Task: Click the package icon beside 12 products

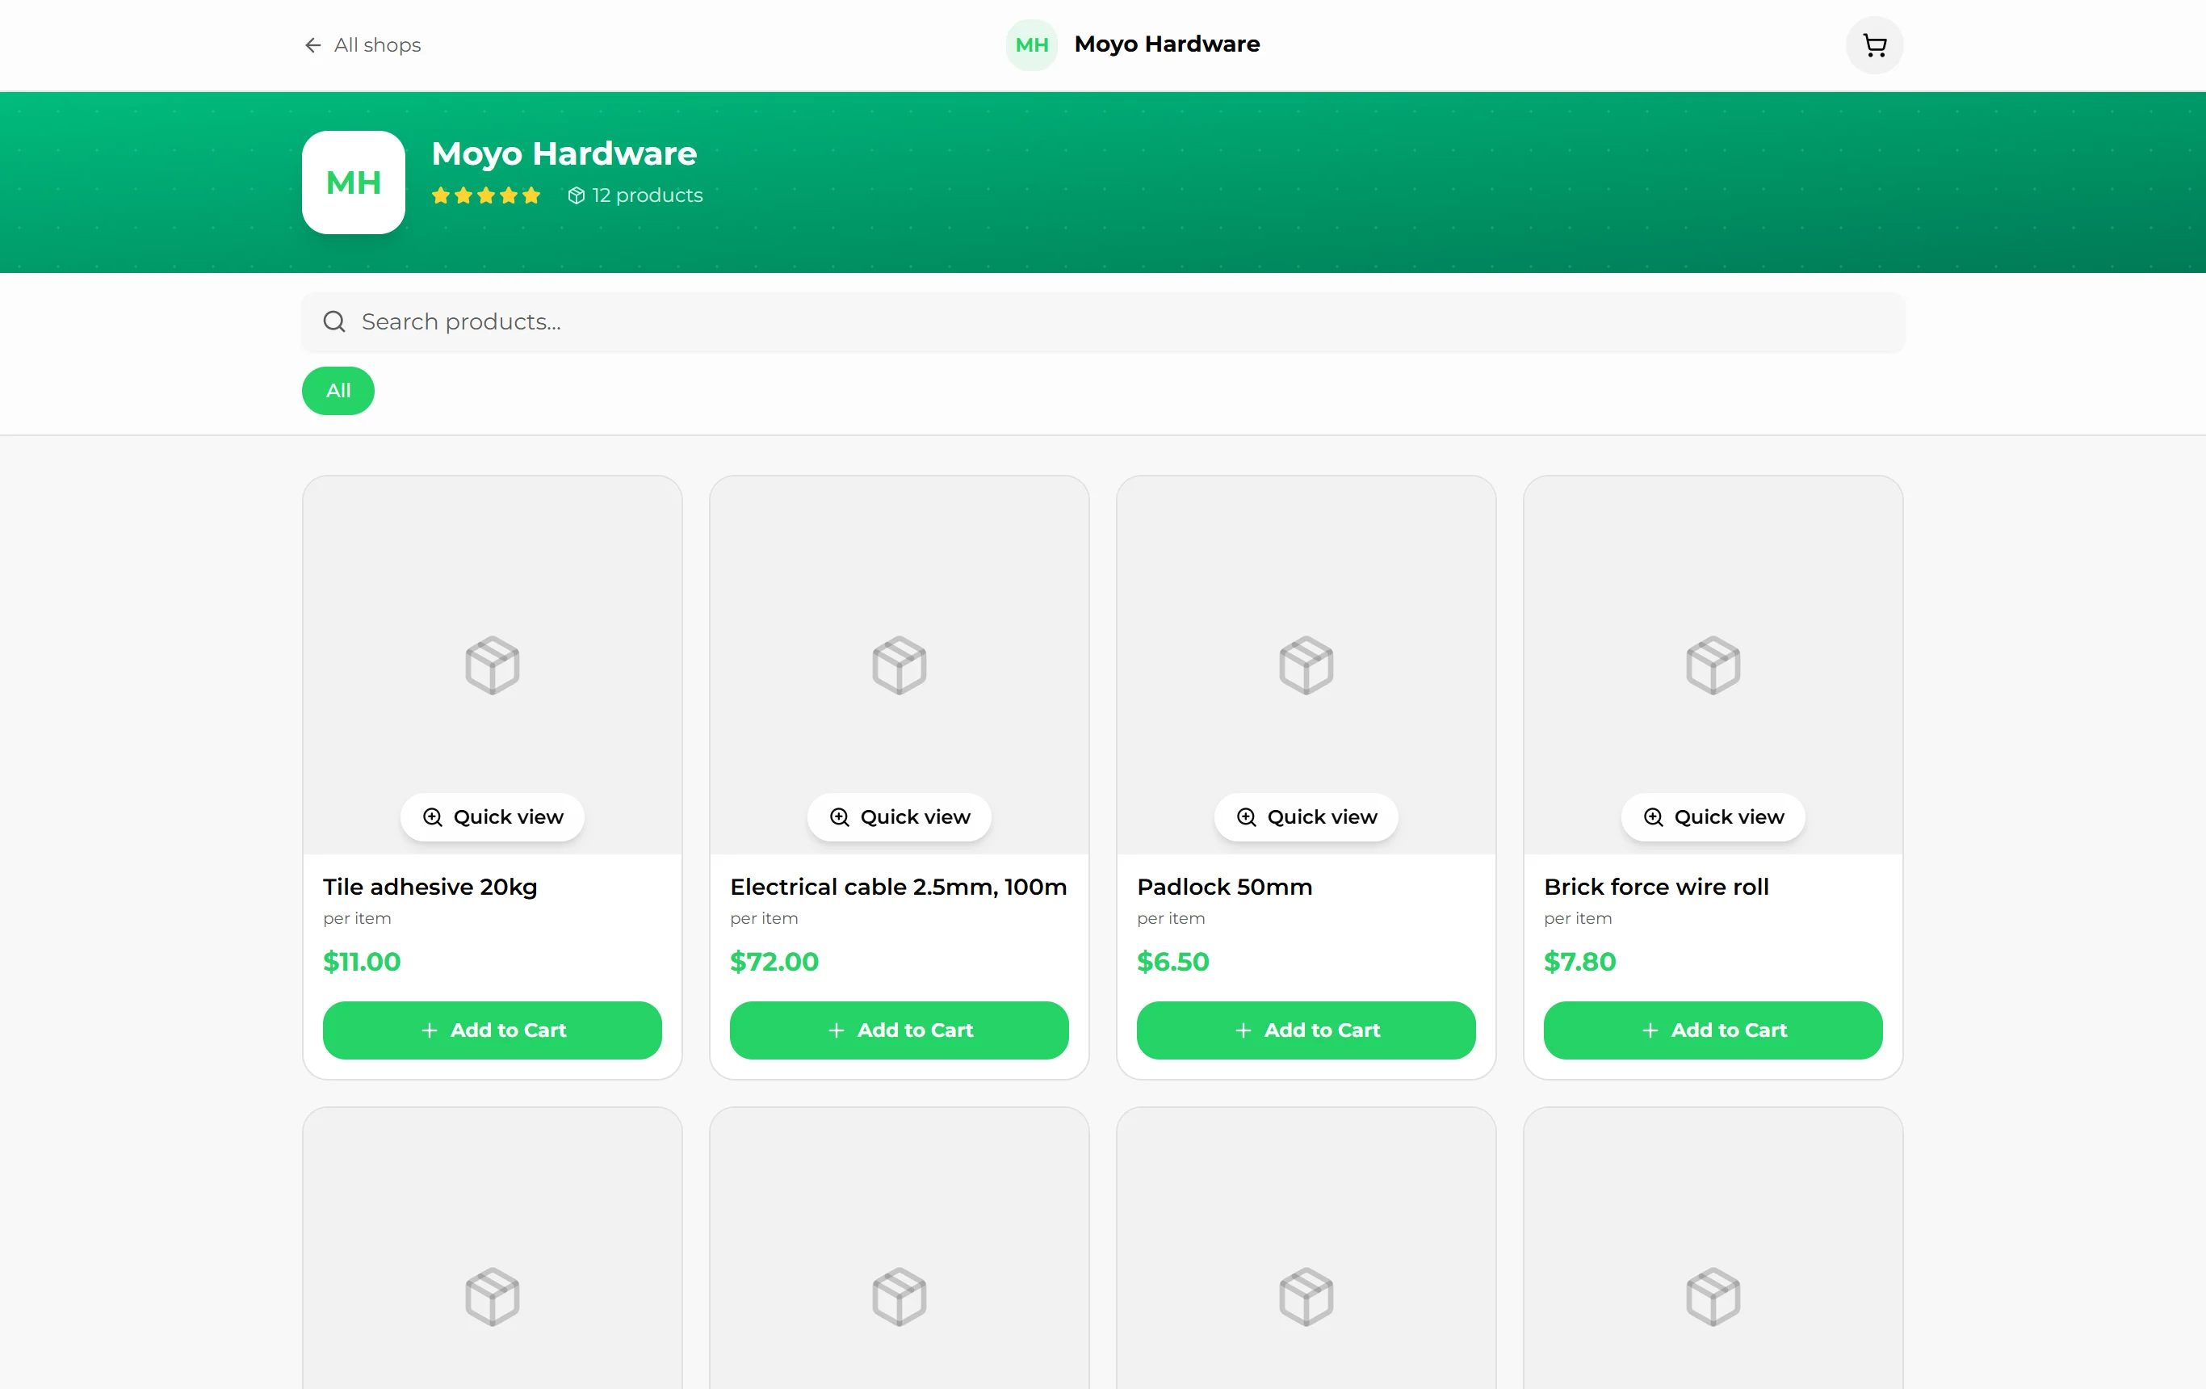Action: tap(577, 195)
